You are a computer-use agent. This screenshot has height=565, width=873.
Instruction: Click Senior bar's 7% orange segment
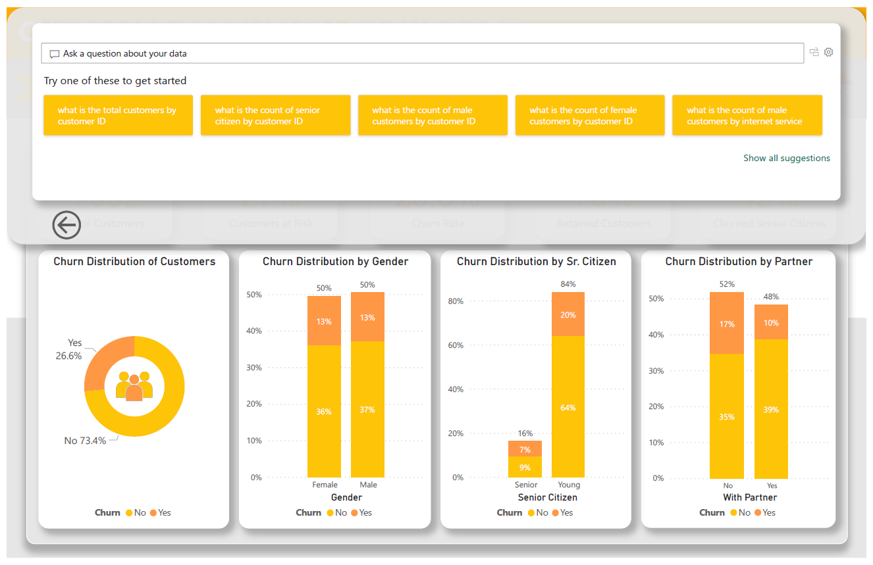tap(525, 449)
